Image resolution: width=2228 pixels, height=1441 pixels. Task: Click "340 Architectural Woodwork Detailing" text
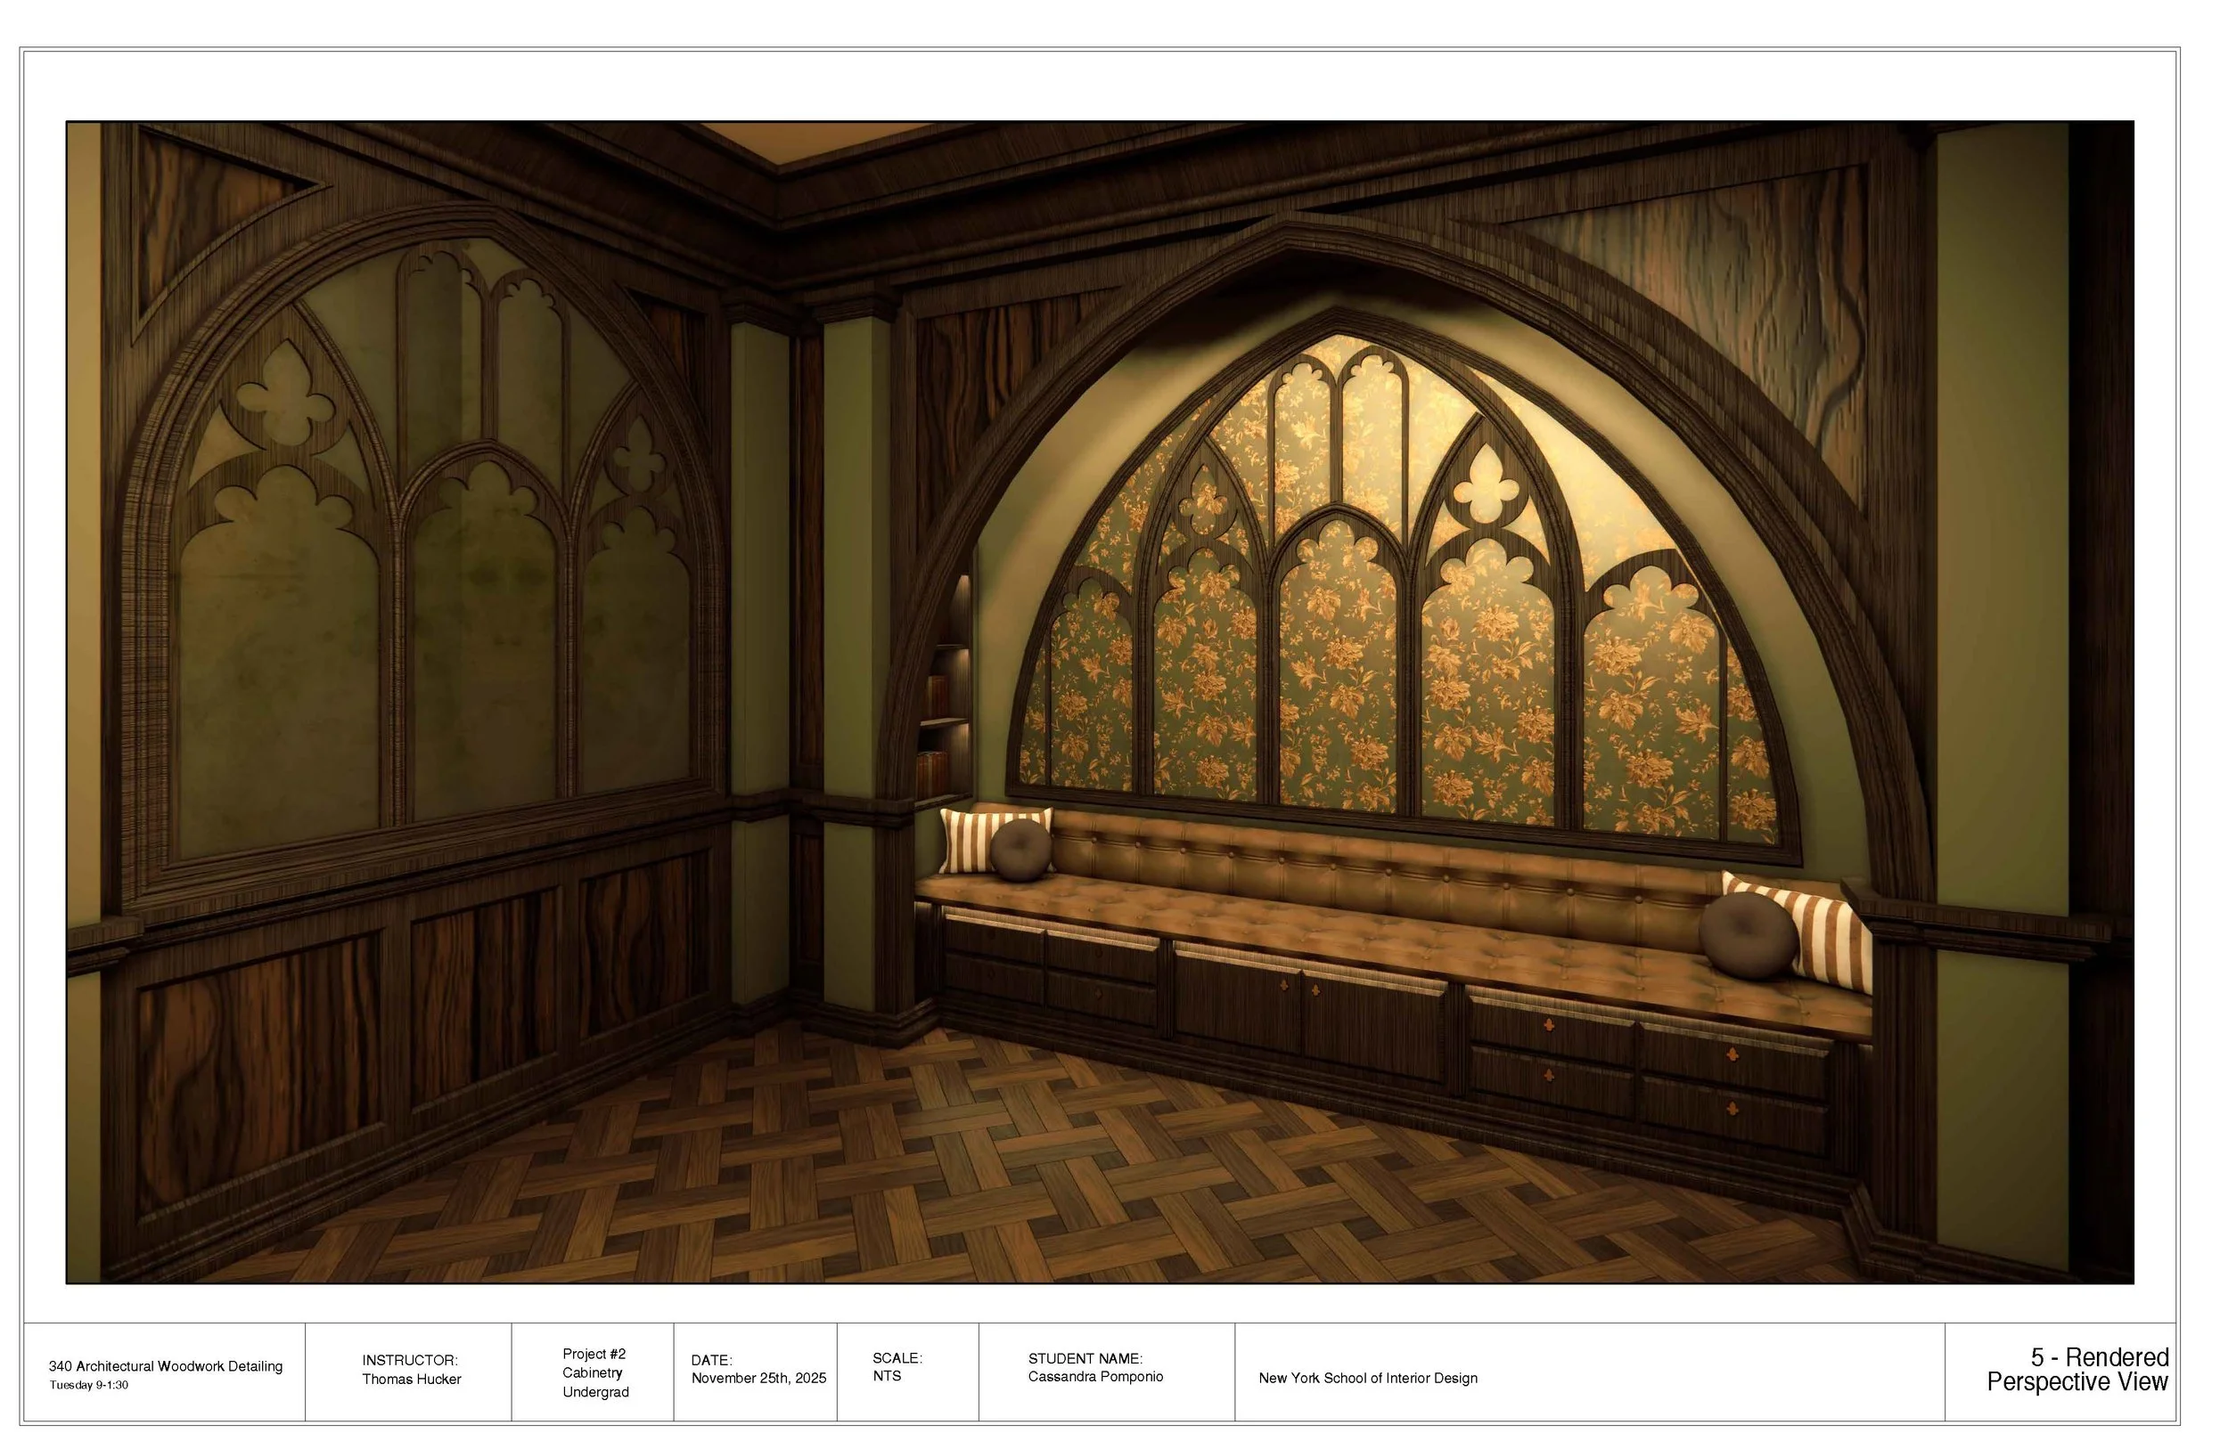166,1366
